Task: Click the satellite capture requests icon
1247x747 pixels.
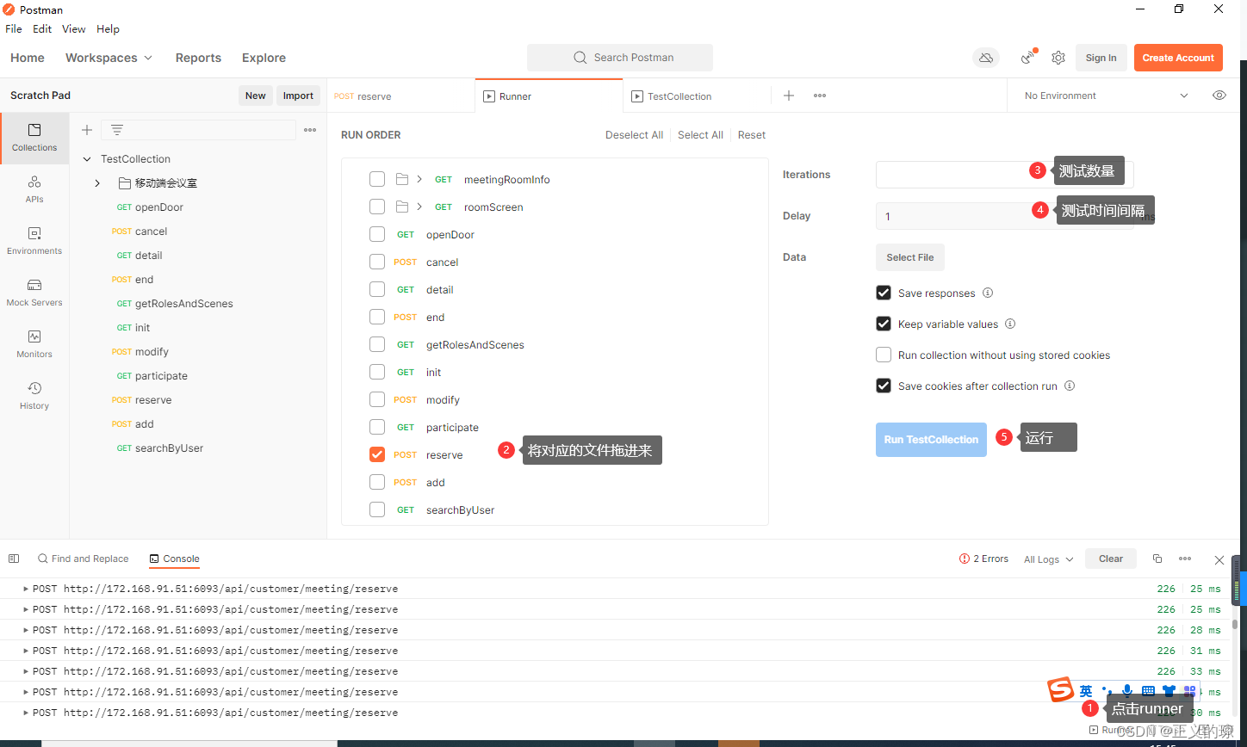Action: click(x=1028, y=58)
